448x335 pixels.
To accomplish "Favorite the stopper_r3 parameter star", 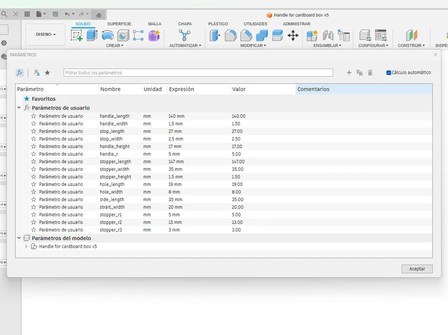I will tap(34, 230).
